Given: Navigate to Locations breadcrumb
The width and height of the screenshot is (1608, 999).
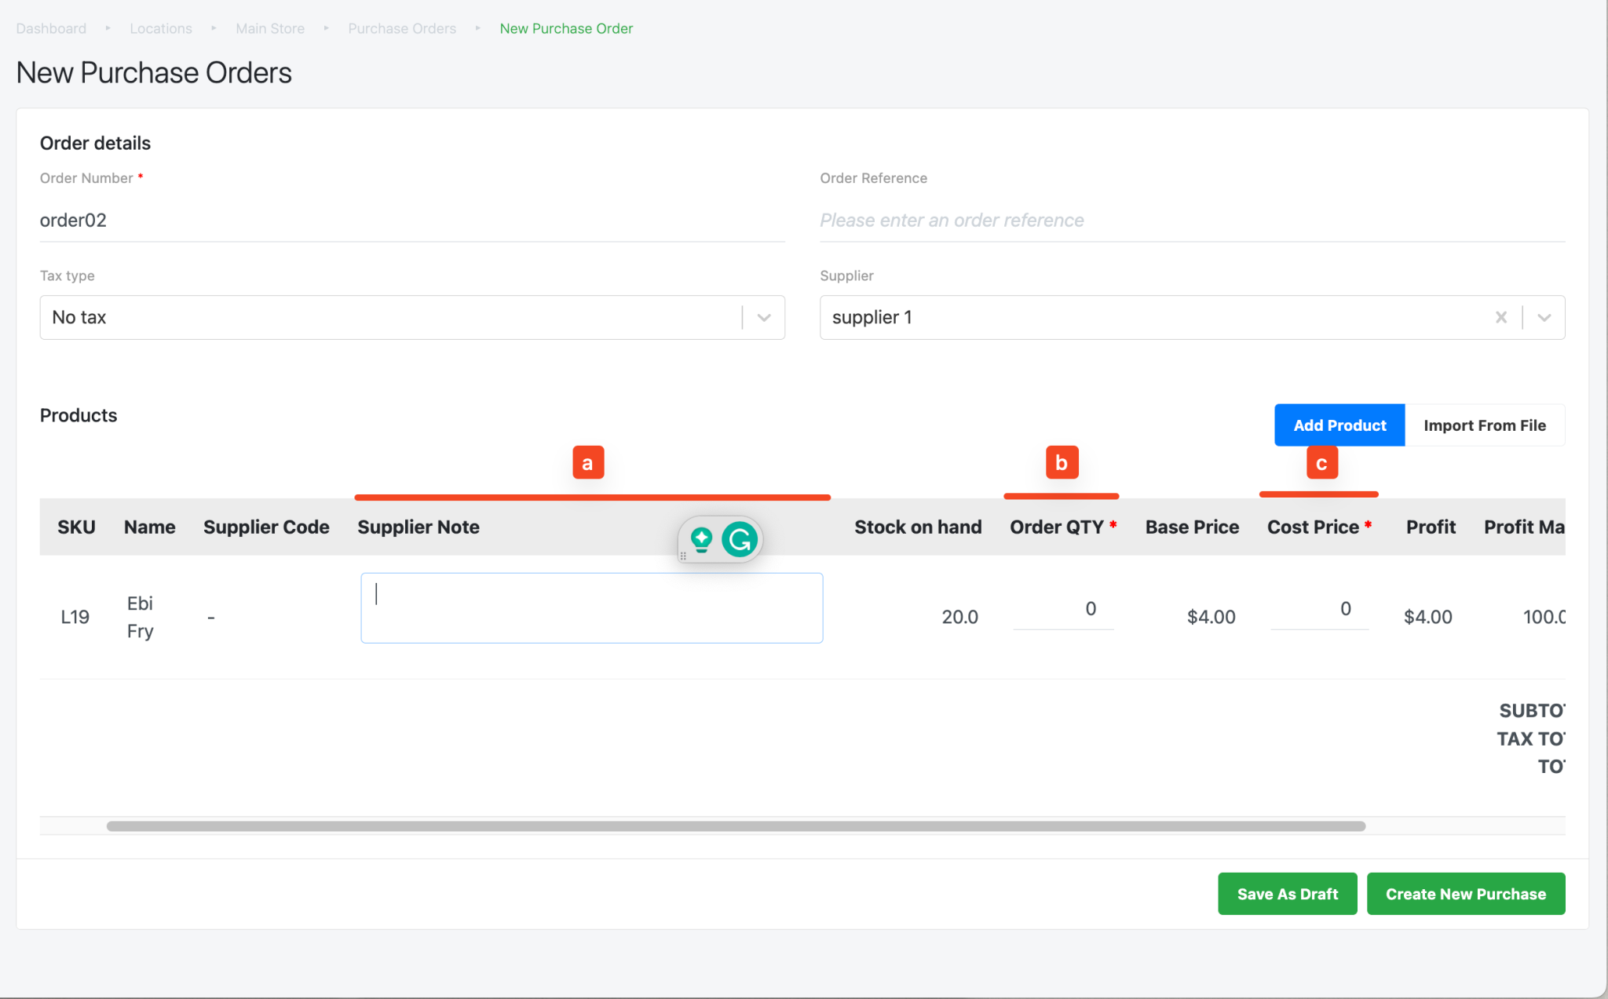Looking at the screenshot, I should [x=161, y=28].
